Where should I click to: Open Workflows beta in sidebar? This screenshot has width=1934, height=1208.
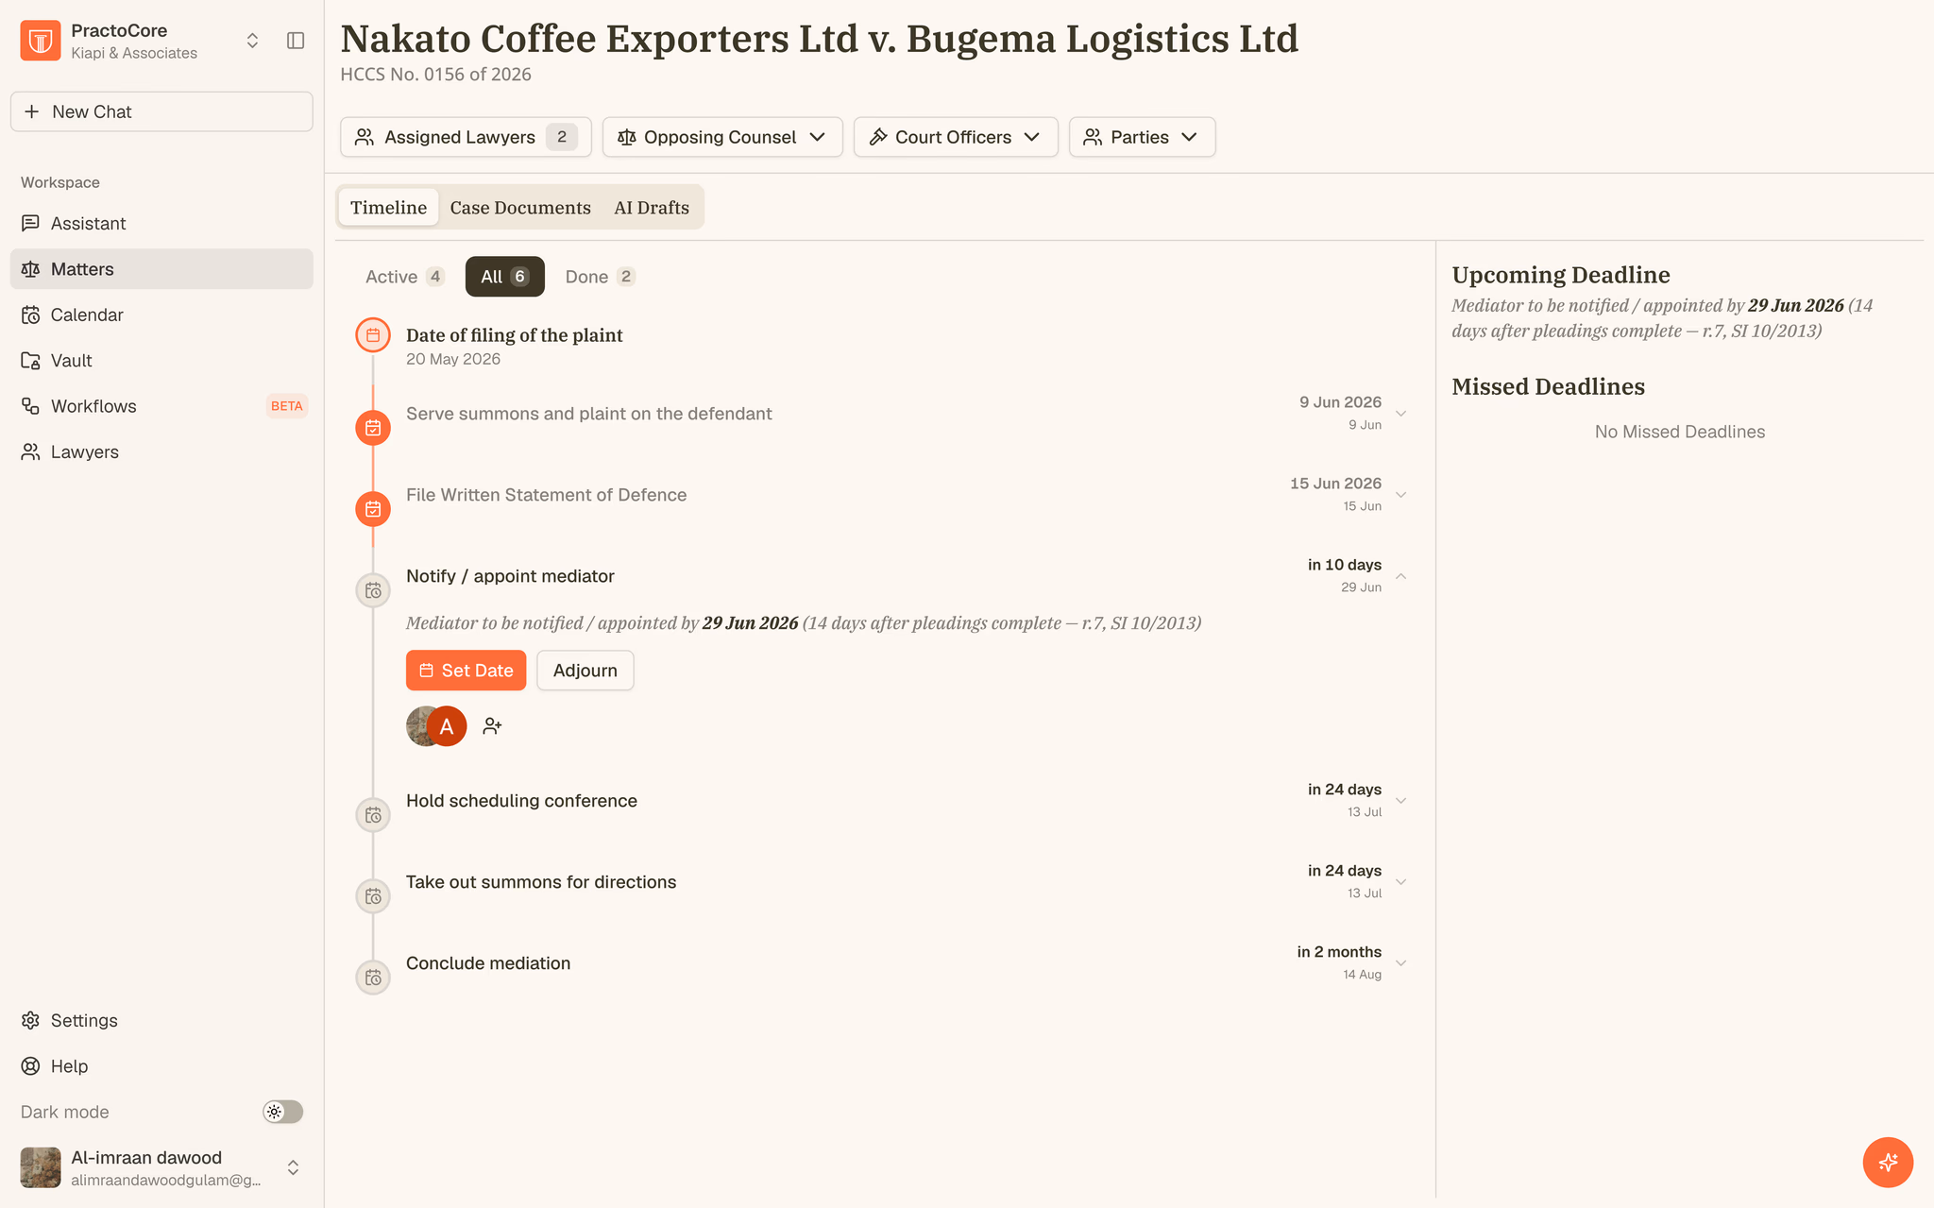point(161,406)
